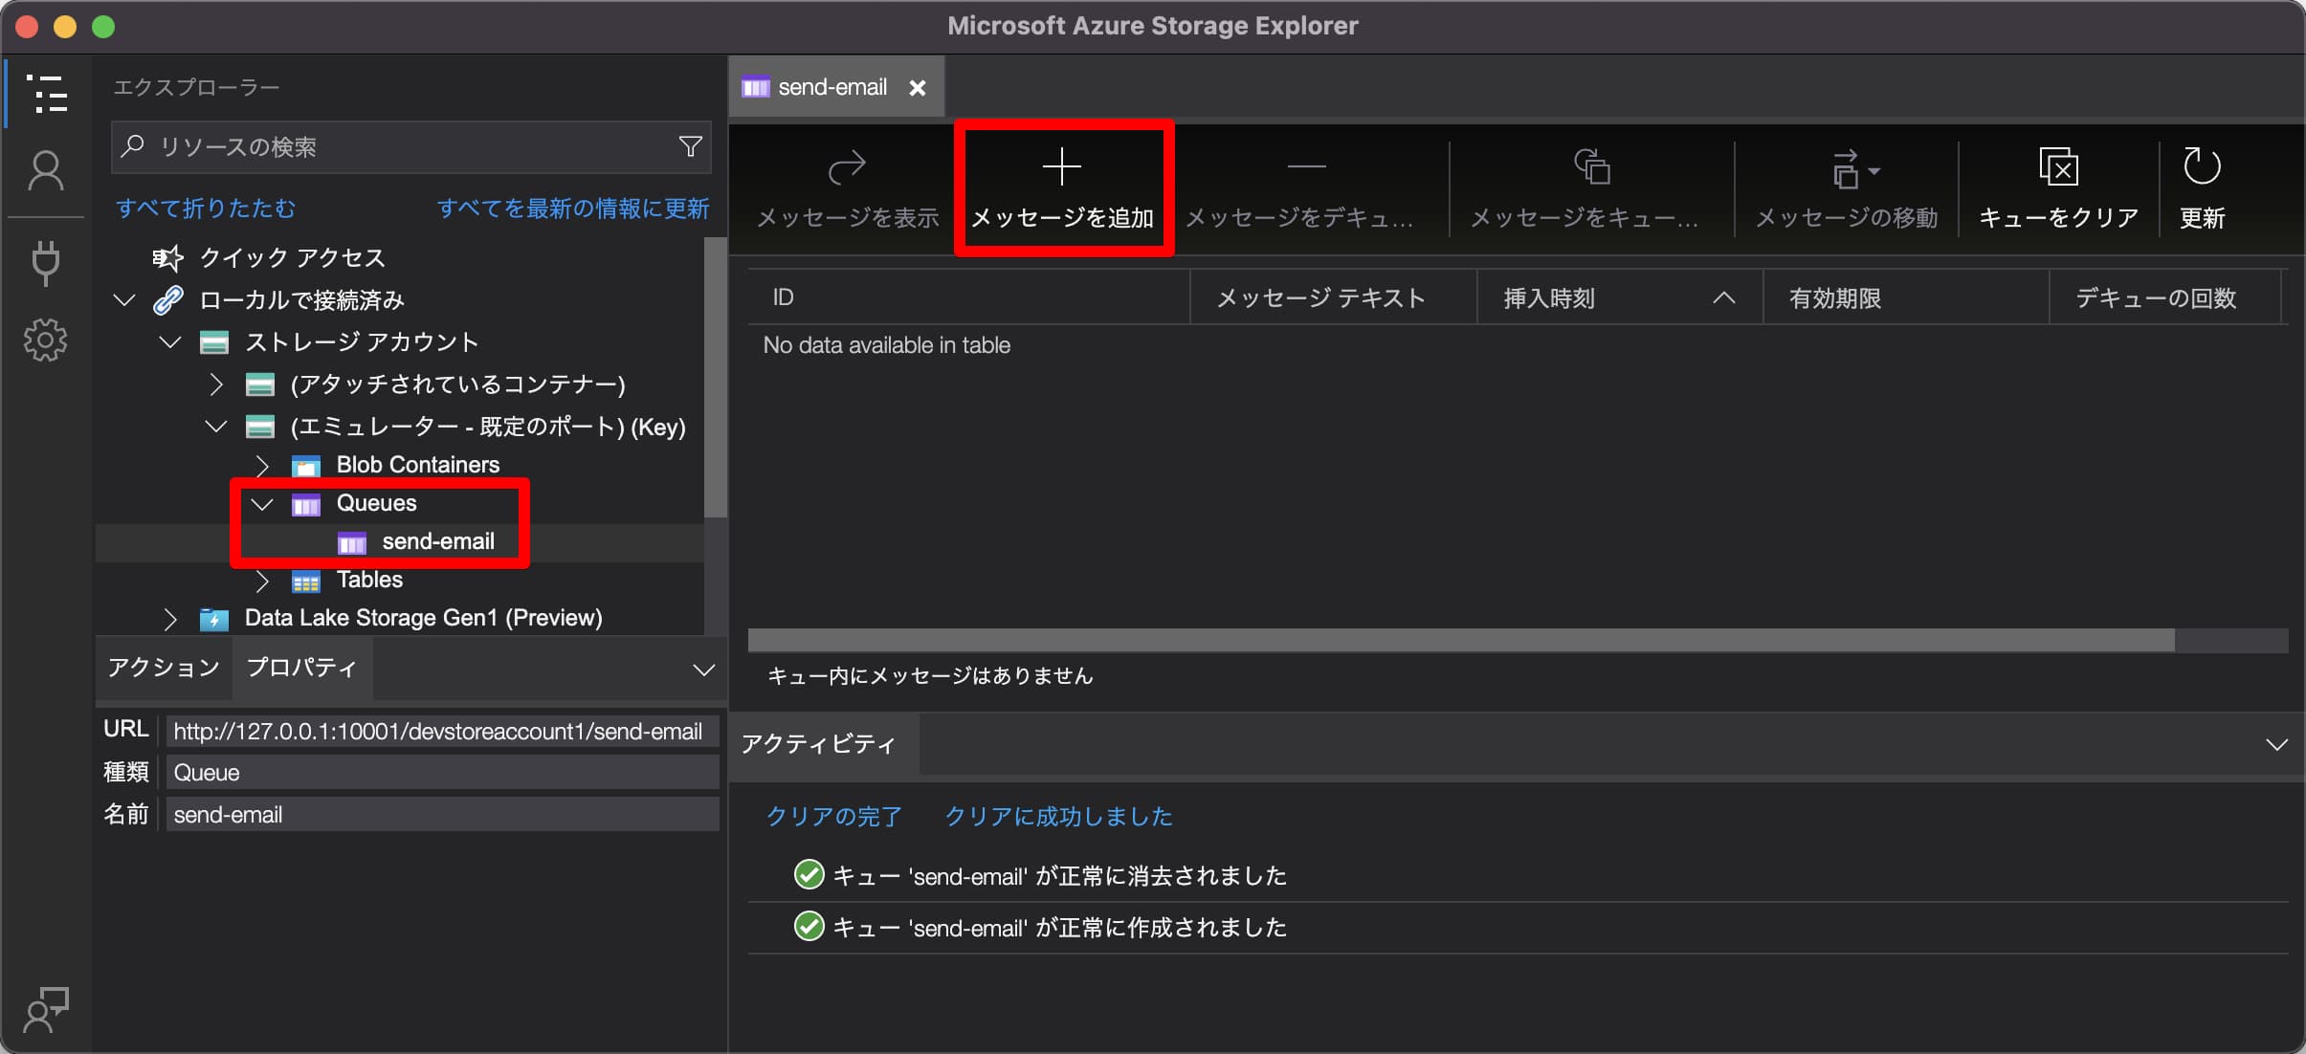Viewport: 2306px width, 1054px height.
Task: Click クリアの完了 link in activity
Action: pos(833,816)
